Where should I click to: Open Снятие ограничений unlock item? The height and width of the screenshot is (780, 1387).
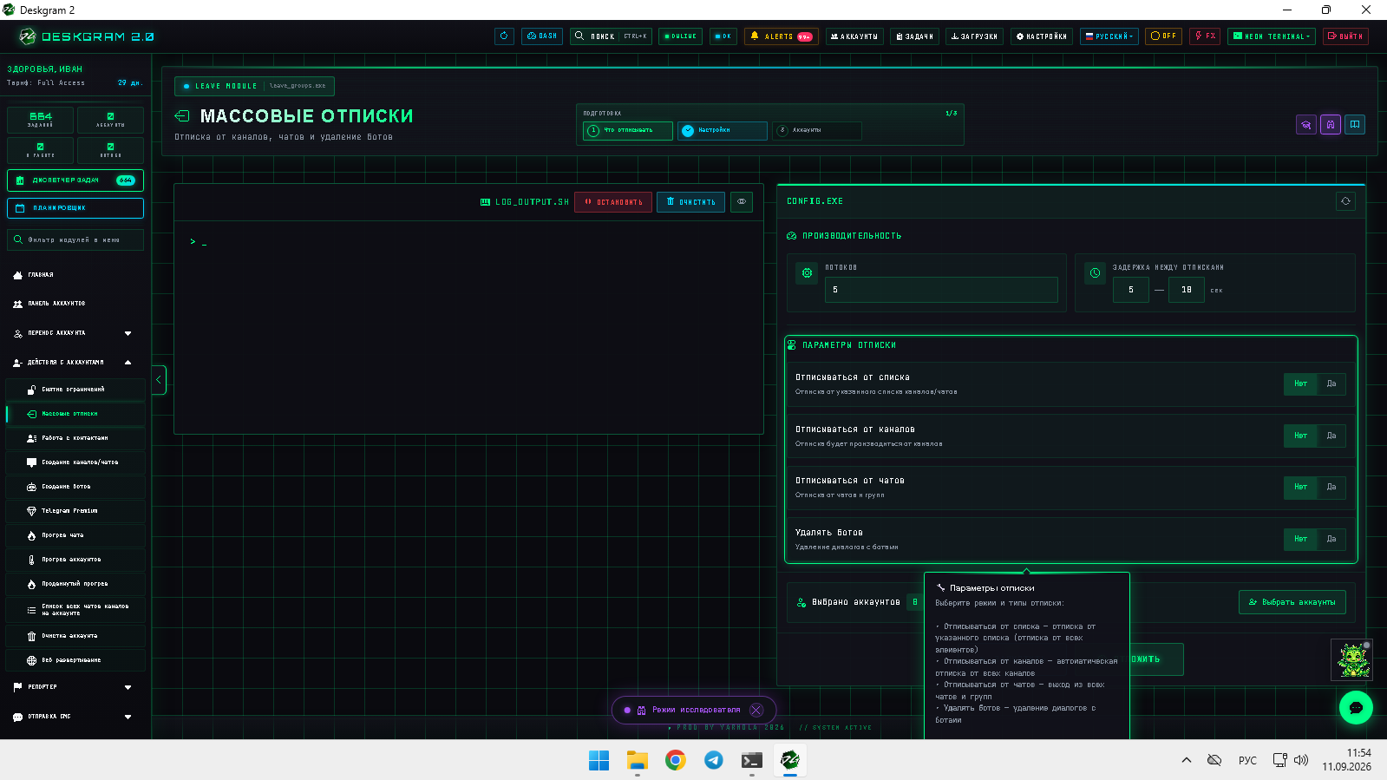[x=75, y=390]
